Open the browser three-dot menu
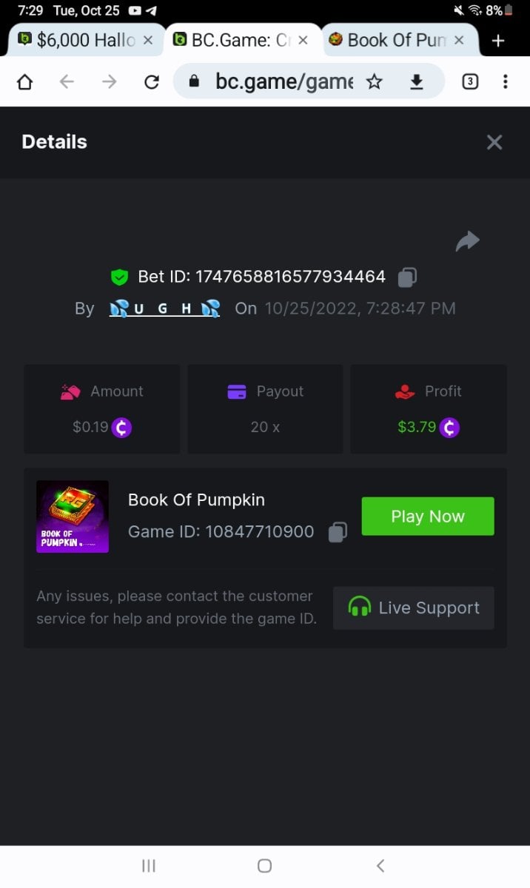This screenshot has width=530, height=888. pos(505,81)
